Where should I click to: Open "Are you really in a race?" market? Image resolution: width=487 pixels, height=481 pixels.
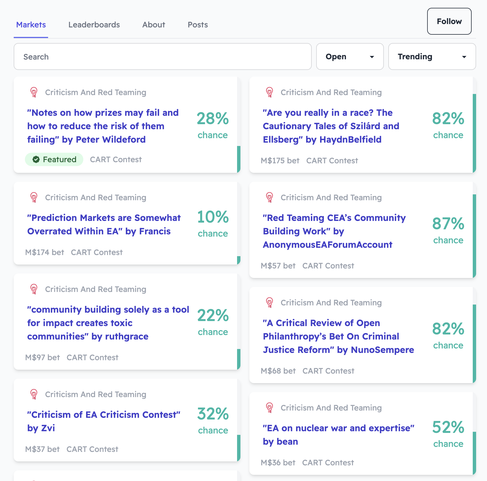click(x=331, y=126)
